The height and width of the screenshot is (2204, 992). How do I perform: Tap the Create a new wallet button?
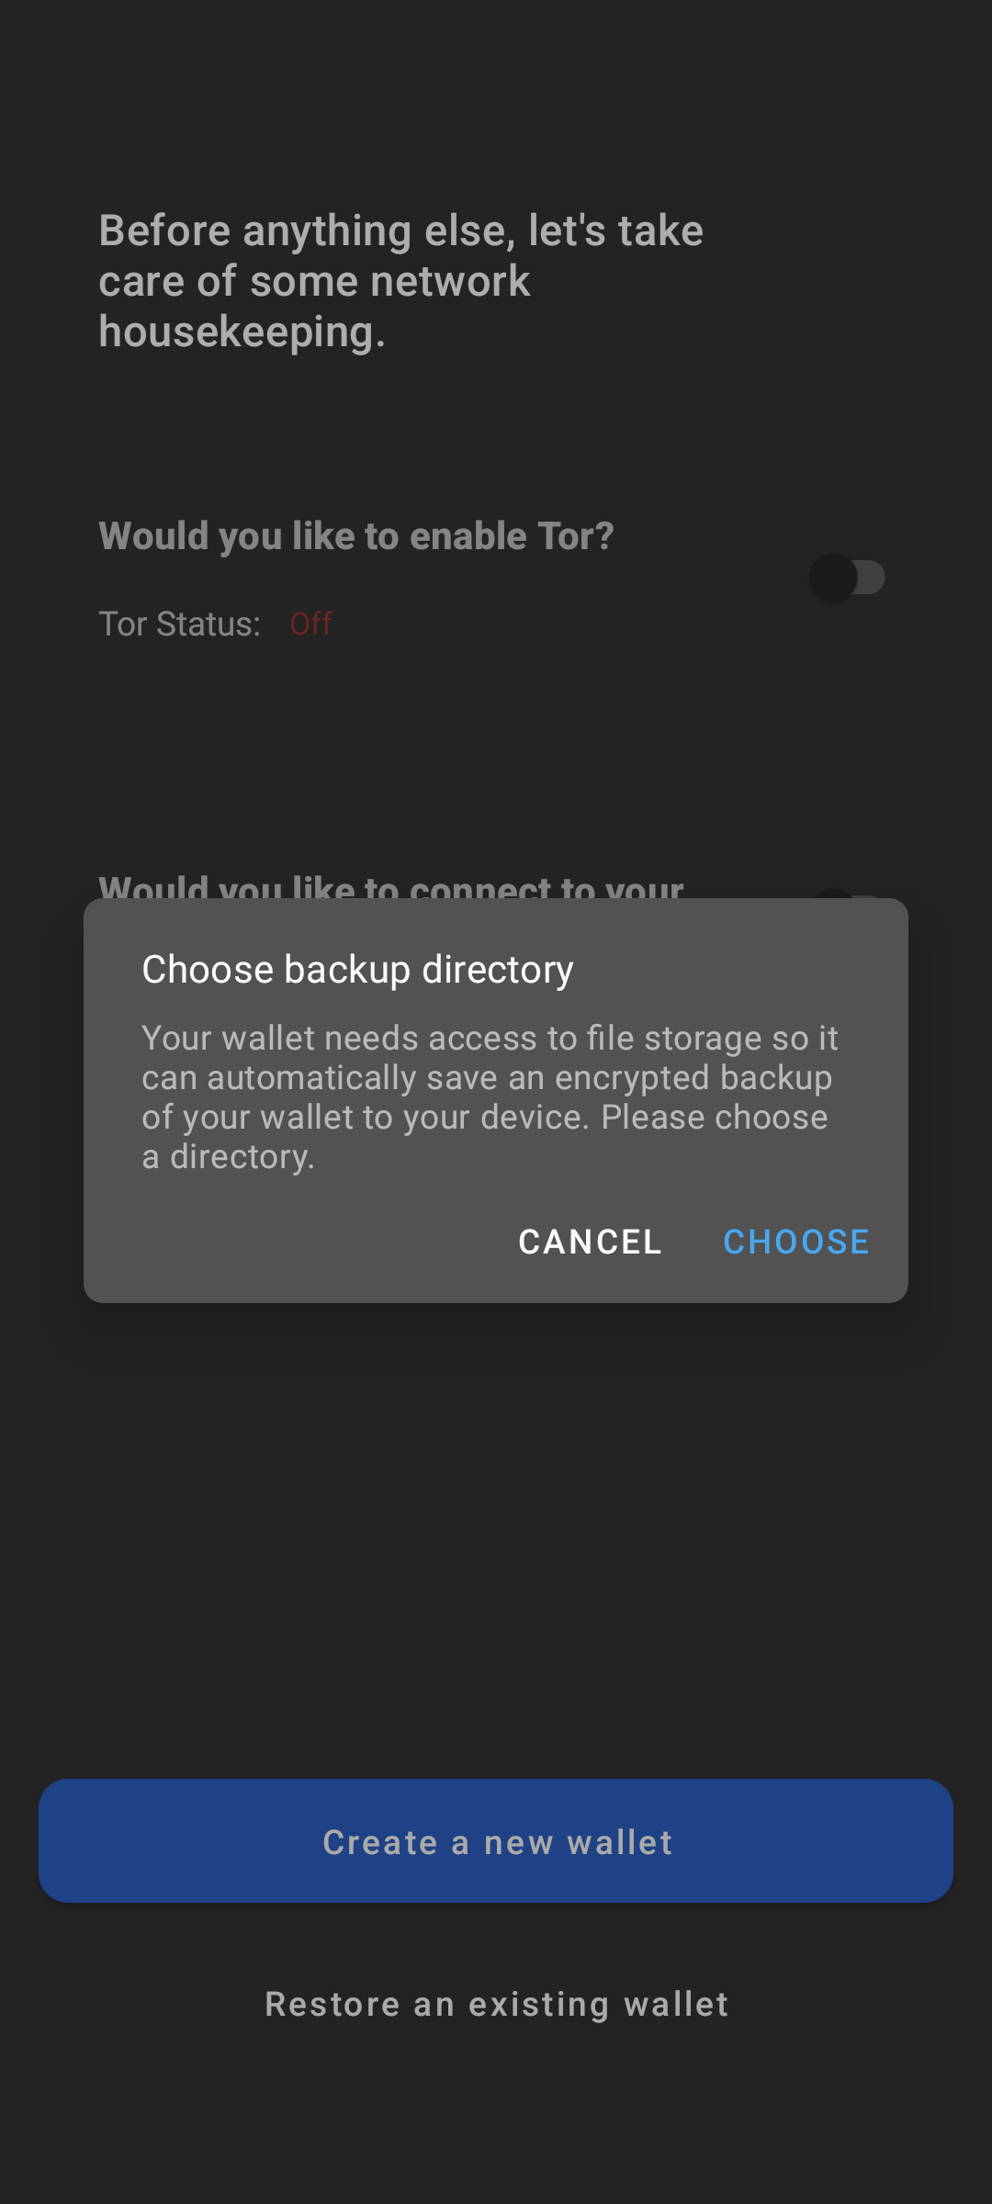496,1840
